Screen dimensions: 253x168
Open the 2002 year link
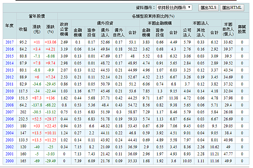[10, 147]
